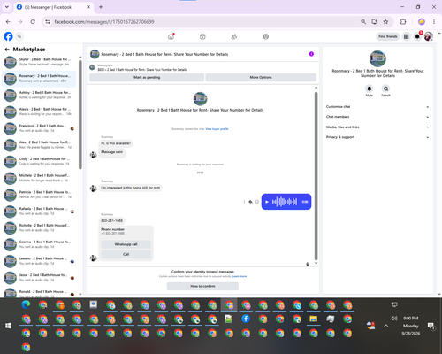Screen dimensions: 442x354
Task: Open the Facebook search magnifier
Action: (19, 36)
